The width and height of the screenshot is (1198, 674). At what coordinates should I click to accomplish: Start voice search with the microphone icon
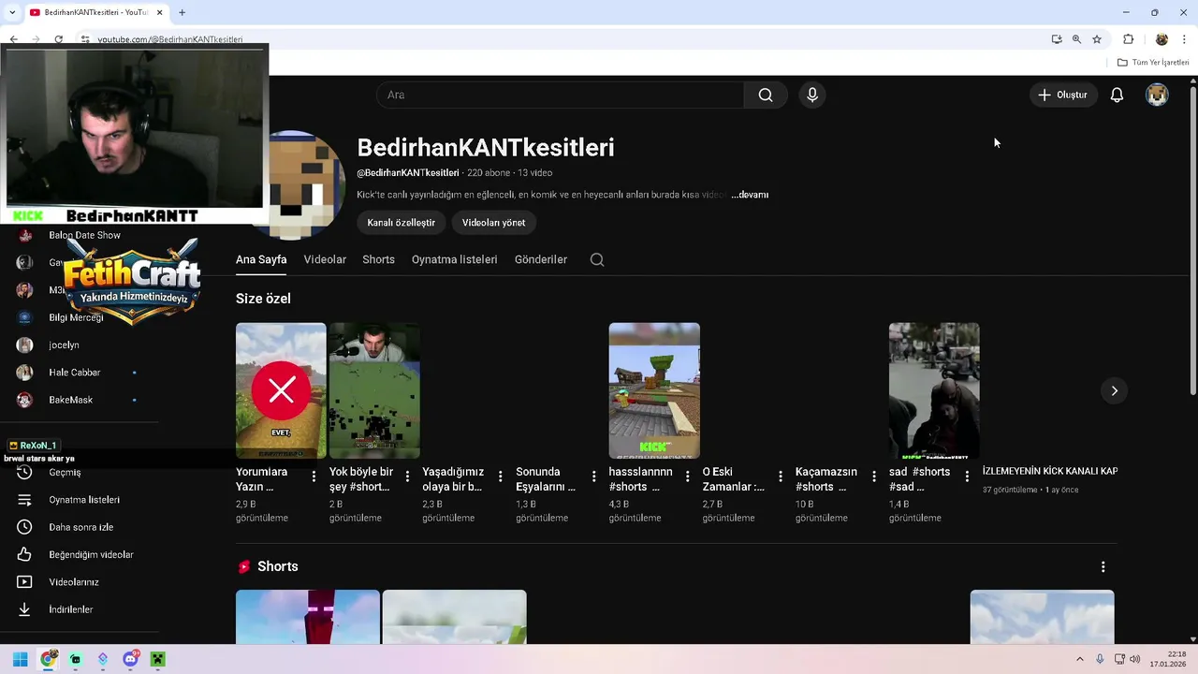[812, 95]
